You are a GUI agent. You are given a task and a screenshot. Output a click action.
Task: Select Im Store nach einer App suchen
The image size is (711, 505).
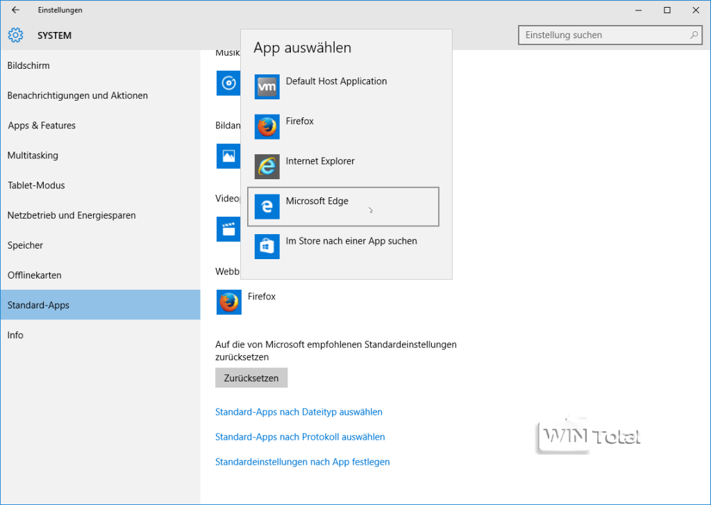tap(351, 241)
